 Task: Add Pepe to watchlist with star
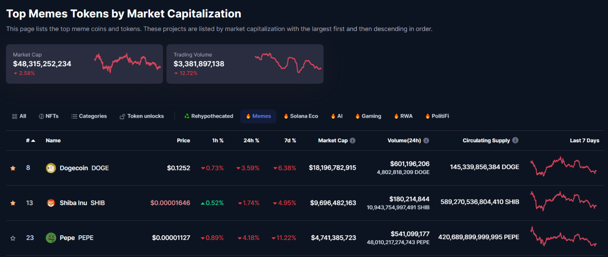[x=13, y=238]
